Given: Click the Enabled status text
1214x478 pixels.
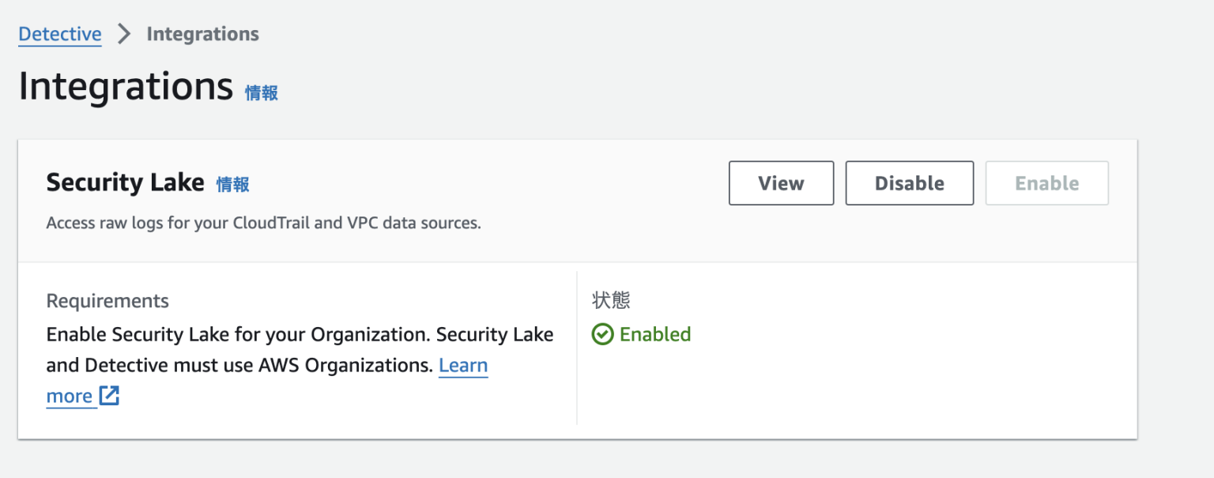Looking at the screenshot, I should click(655, 334).
